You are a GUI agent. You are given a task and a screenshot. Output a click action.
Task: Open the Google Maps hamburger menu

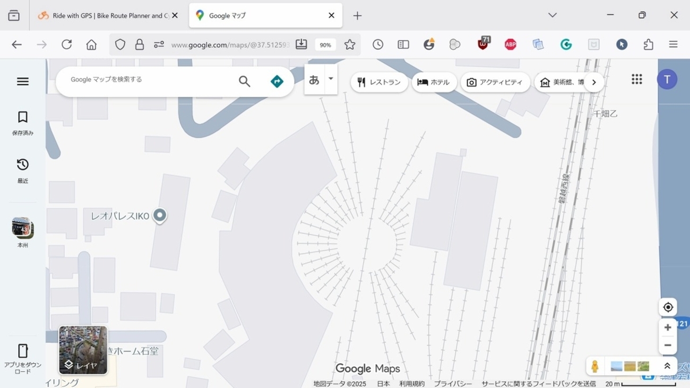[x=22, y=81]
